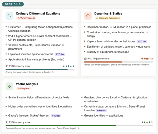Click Gradient, divergence & curl bullet
This screenshot has width=158, height=134.
pos(116,99)
